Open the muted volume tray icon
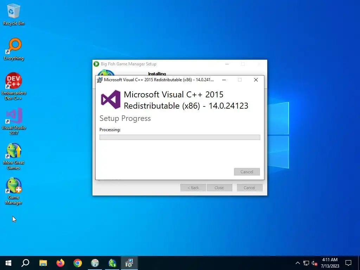This screenshot has height=270, width=360. coord(314,263)
